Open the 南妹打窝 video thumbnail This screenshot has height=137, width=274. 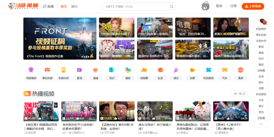pos(231,50)
